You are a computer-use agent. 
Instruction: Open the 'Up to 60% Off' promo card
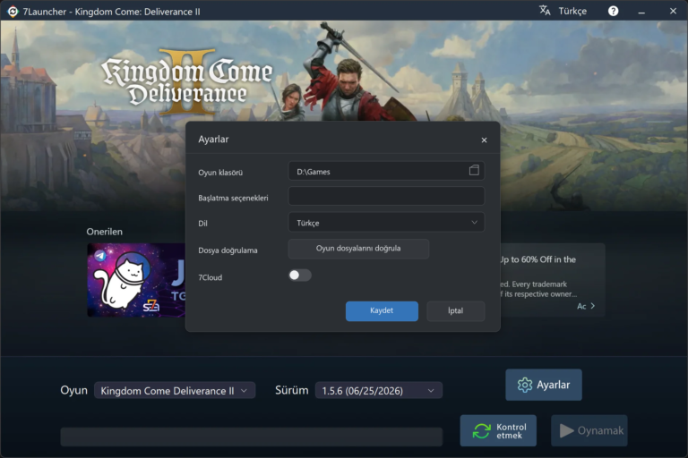coord(553,280)
